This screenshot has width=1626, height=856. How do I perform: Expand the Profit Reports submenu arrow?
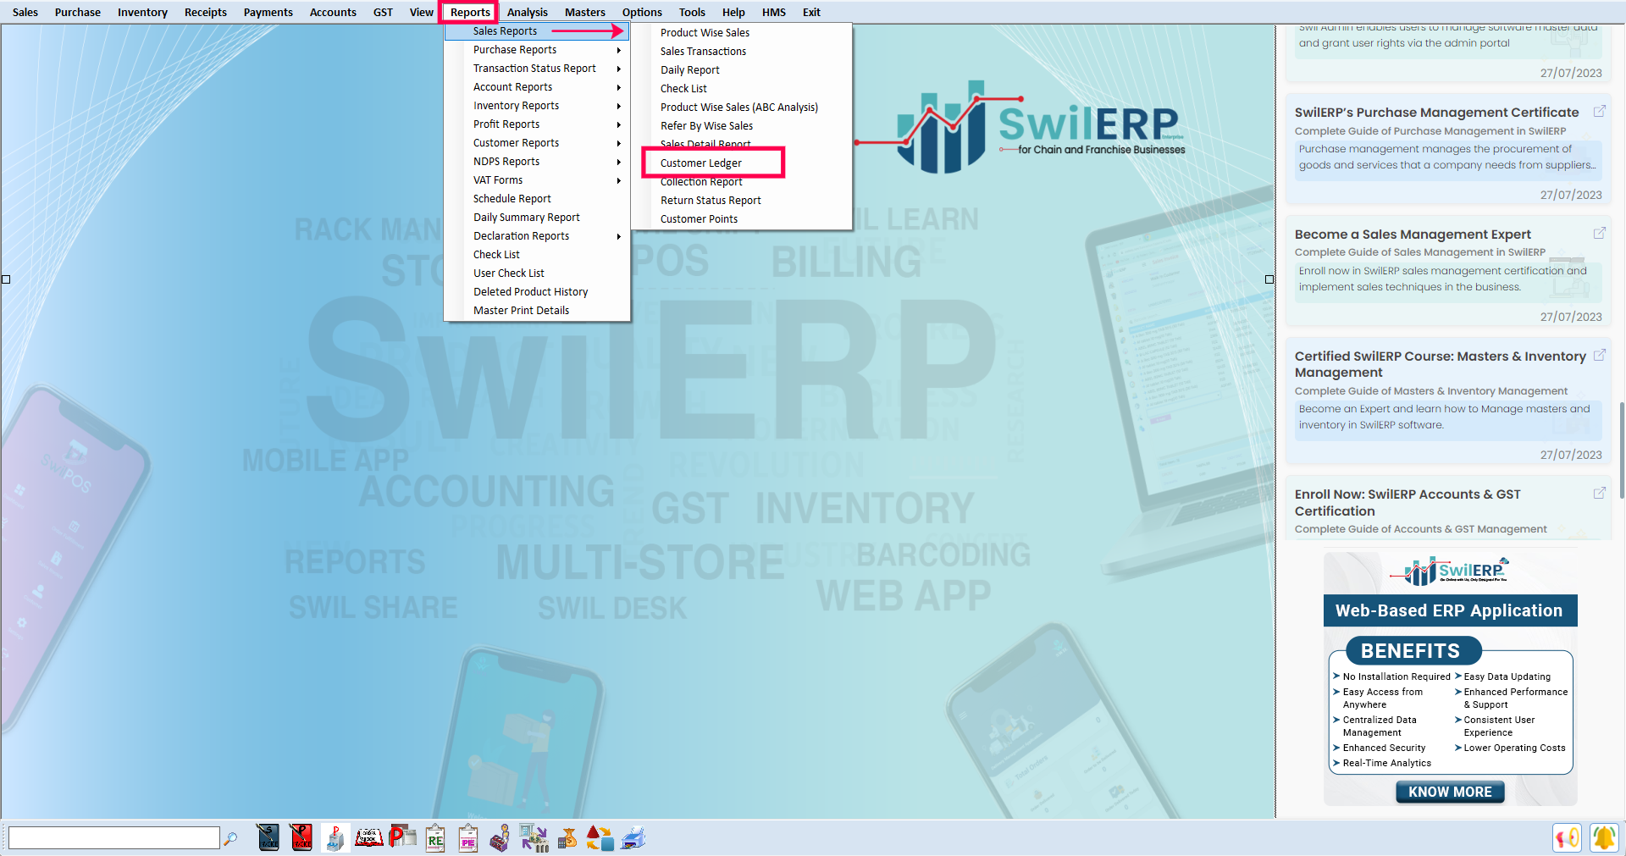[x=619, y=124]
